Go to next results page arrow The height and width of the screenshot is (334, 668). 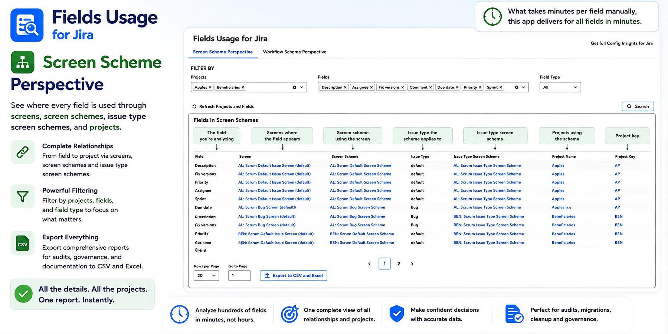pyautogui.click(x=412, y=264)
